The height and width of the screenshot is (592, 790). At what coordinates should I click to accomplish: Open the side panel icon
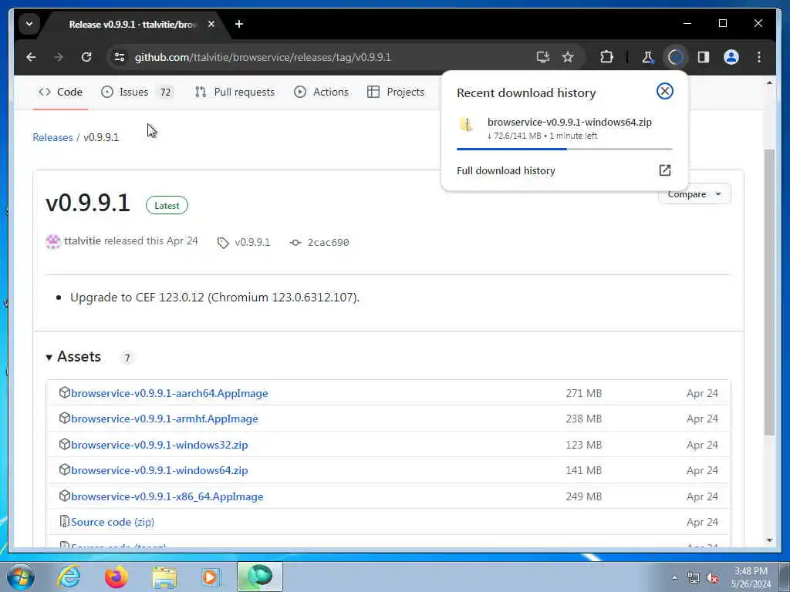(x=704, y=57)
